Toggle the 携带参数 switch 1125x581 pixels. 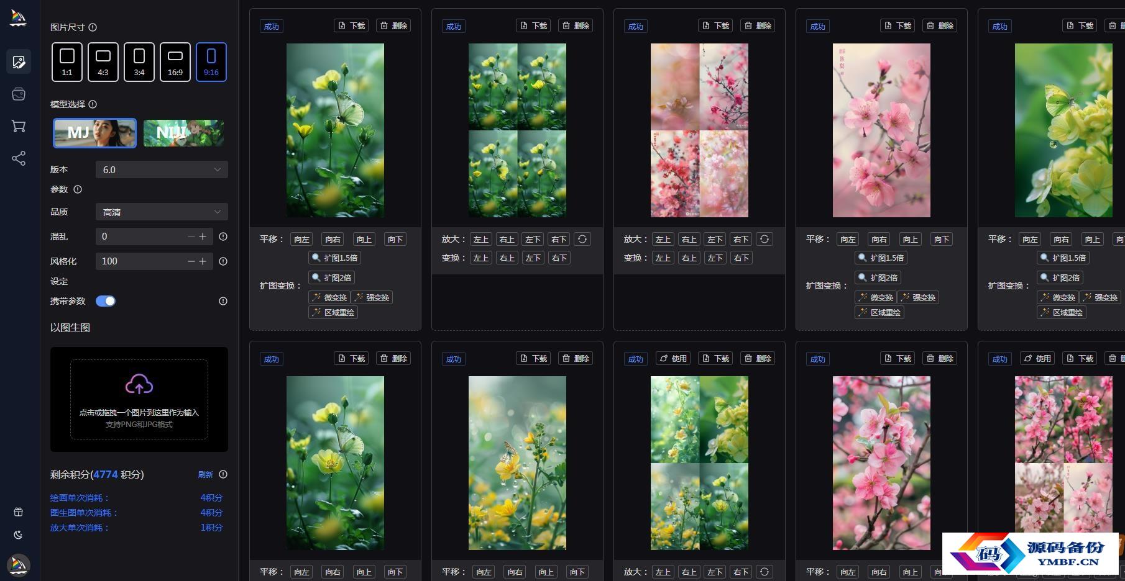pos(106,301)
